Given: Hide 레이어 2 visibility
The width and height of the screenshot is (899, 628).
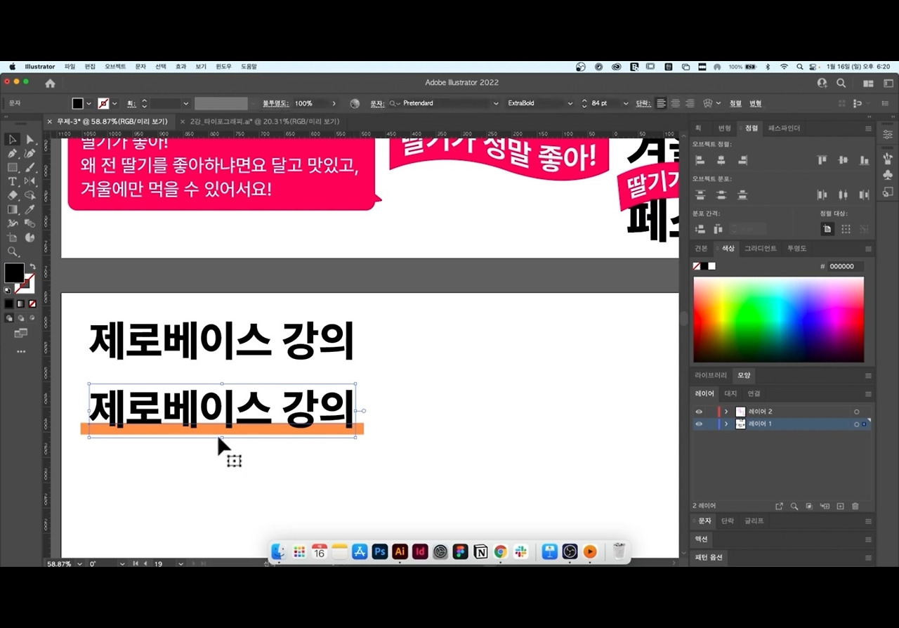Looking at the screenshot, I should pyautogui.click(x=699, y=411).
